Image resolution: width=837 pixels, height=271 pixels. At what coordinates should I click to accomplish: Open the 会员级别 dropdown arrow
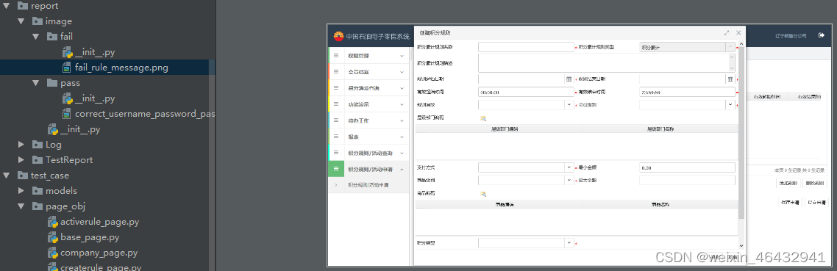pyautogui.click(x=730, y=104)
